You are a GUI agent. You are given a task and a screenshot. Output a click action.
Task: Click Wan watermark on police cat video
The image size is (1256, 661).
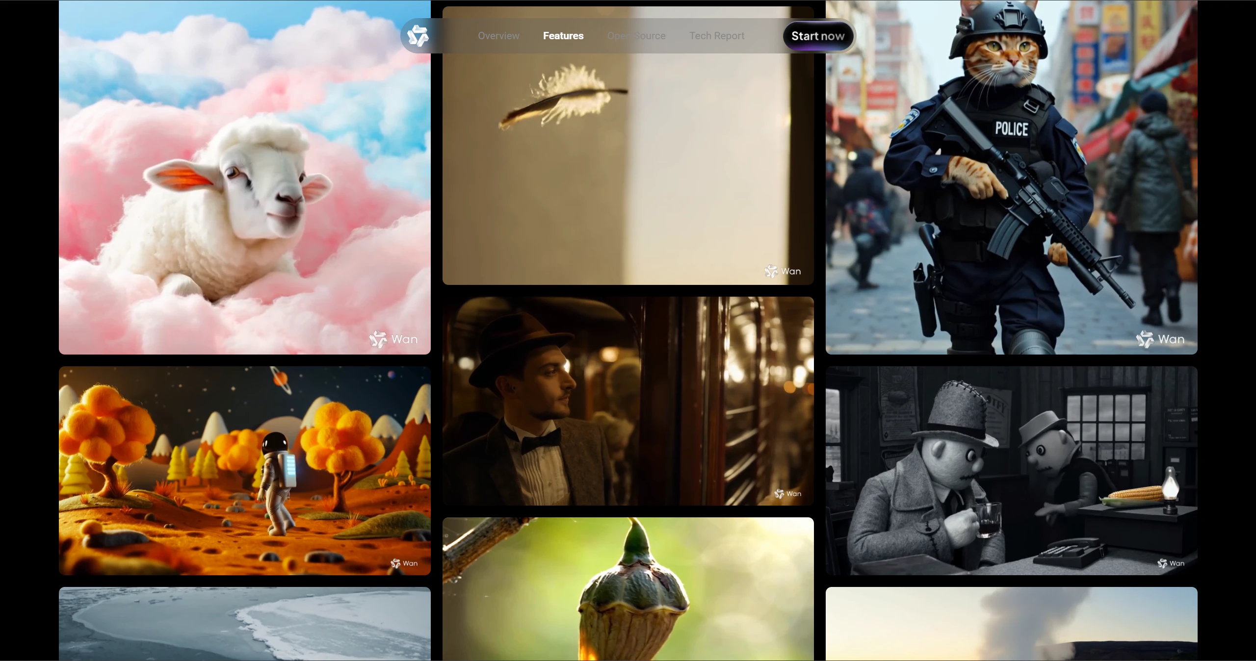click(1160, 339)
